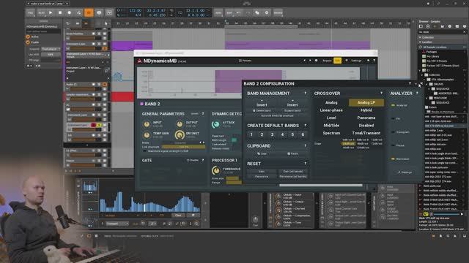Go to previous preset arrow in MDynamicsMB

click(x=305, y=61)
